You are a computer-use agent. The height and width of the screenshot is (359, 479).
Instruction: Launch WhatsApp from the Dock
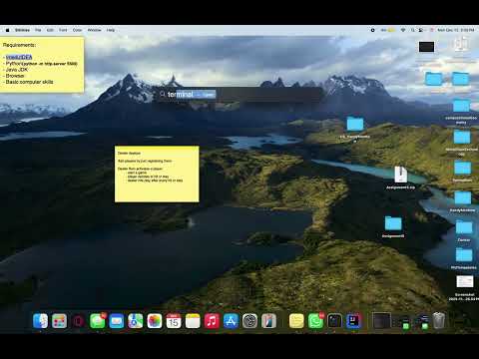pos(315,321)
